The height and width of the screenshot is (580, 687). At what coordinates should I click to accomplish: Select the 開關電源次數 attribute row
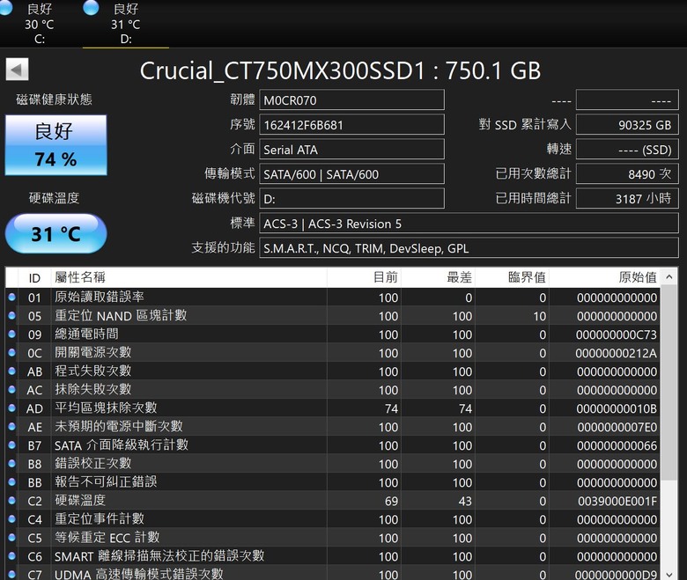point(333,352)
